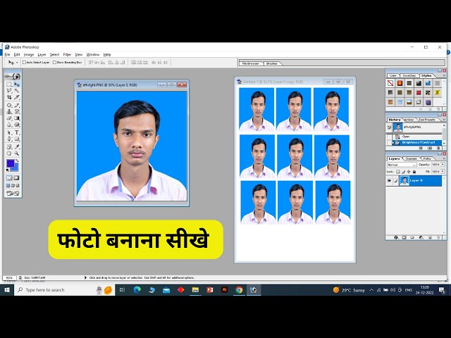The width and height of the screenshot is (451, 338).
Task: Switch to the Swatches tab
Action: tap(409, 75)
